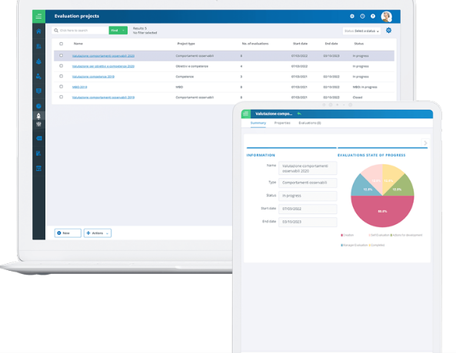Open the settings gear above the table
Image resolution: width=456 pixels, height=353 pixels.
click(x=388, y=30)
